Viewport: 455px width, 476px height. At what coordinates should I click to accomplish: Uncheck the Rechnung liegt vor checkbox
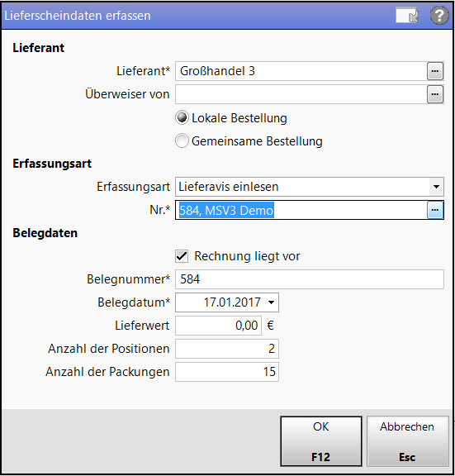pos(182,256)
